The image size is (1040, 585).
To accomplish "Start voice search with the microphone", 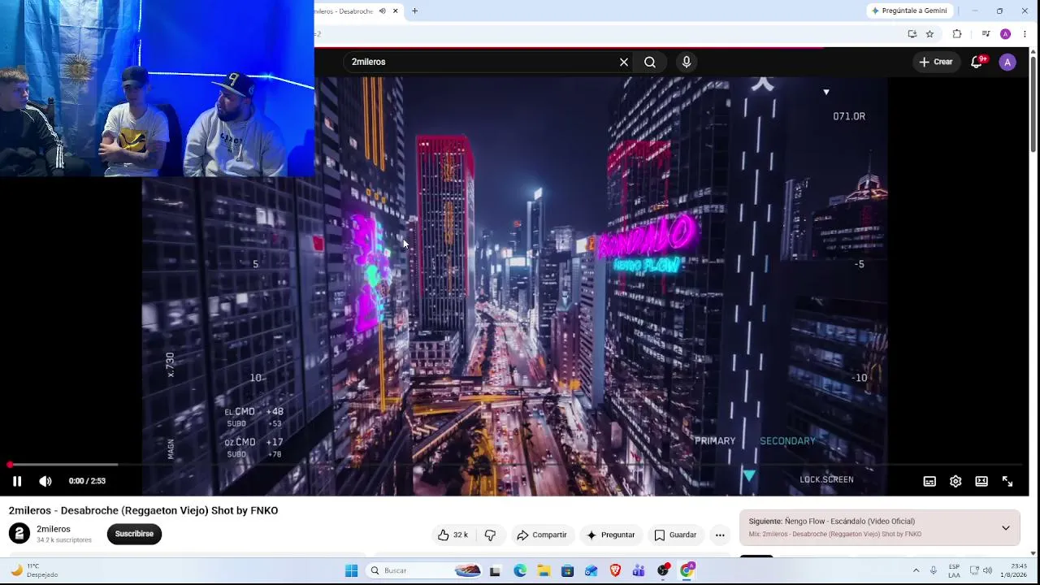I will 687,62.
